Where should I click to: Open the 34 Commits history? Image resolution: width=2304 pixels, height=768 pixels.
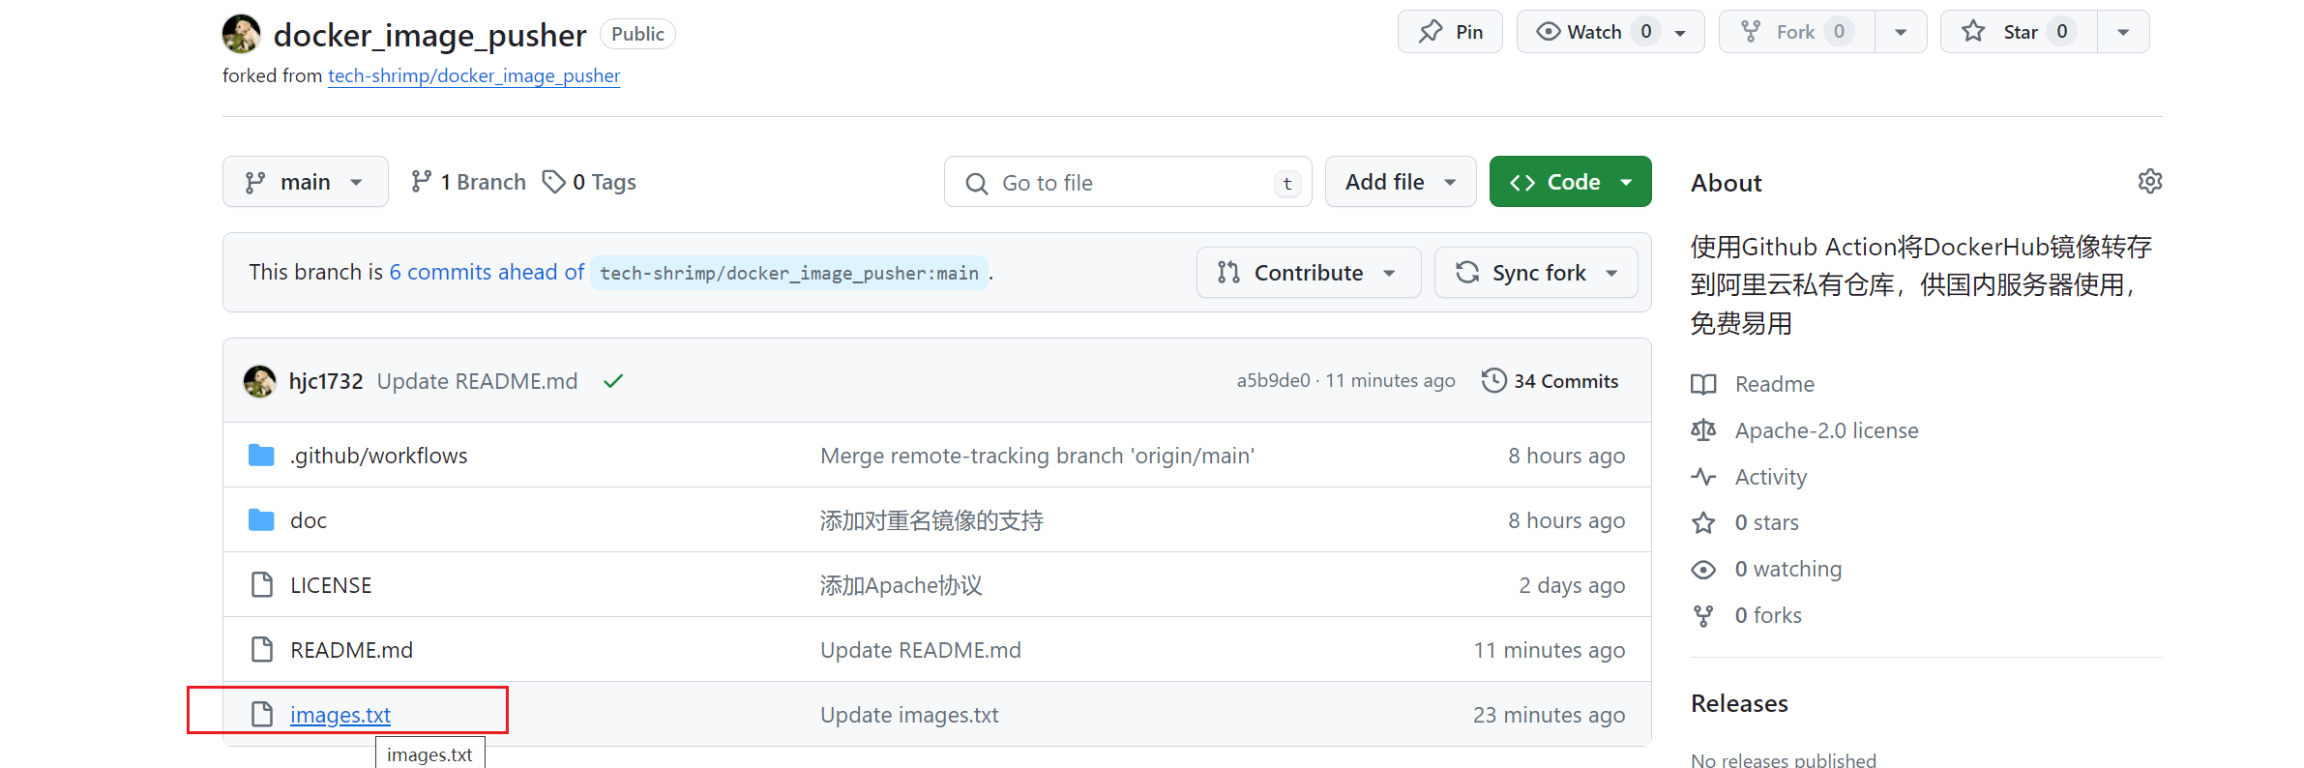pos(1550,381)
